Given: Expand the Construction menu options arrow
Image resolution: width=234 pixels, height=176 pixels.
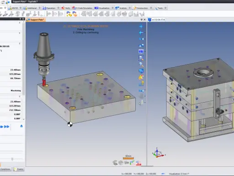Looking at the screenshot, I should point(151,8).
